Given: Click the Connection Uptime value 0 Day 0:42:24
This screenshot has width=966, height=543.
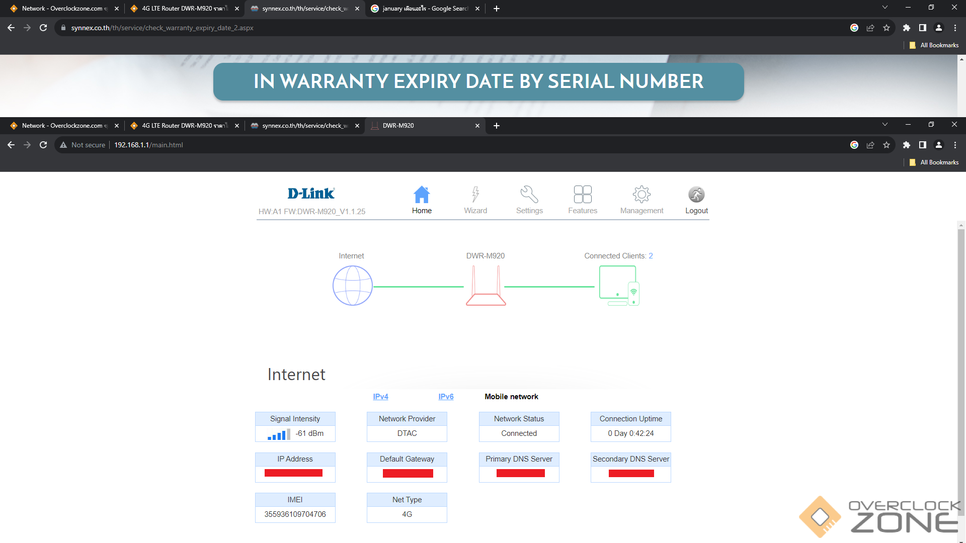Looking at the screenshot, I should click(x=631, y=433).
